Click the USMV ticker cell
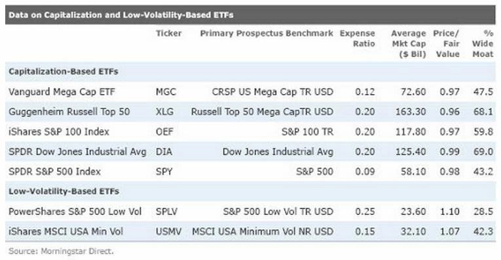 click(x=168, y=231)
